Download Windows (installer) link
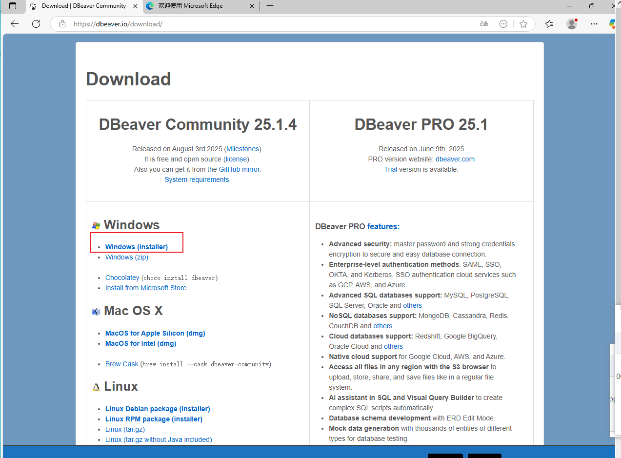 click(x=137, y=247)
